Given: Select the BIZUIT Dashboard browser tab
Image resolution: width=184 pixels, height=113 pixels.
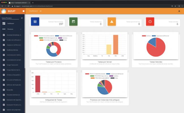Looking at the screenshot, I should [20, 3].
